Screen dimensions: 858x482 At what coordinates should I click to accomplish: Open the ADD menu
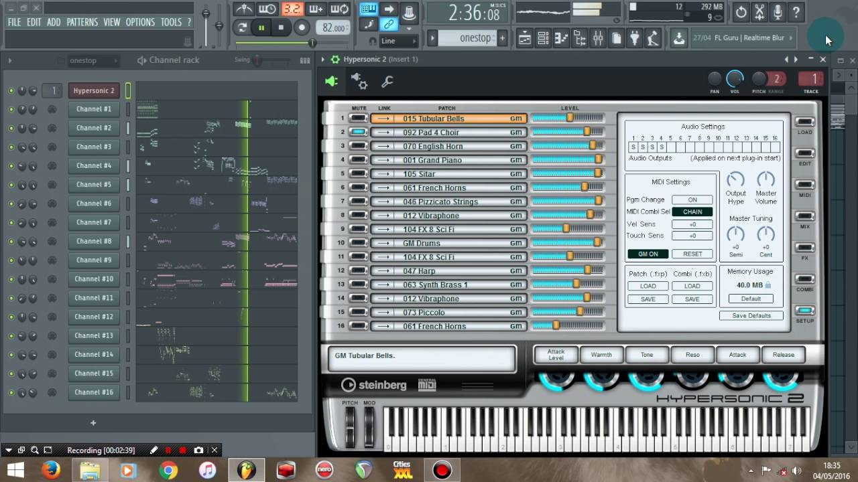[x=54, y=22]
